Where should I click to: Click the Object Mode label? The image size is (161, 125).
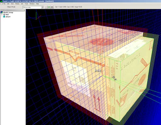tap(11, 7)
